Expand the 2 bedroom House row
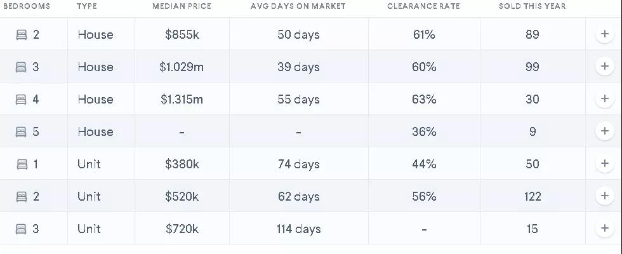Image resolution: width=622 pixels, height=254 pixels. (604, 34)
